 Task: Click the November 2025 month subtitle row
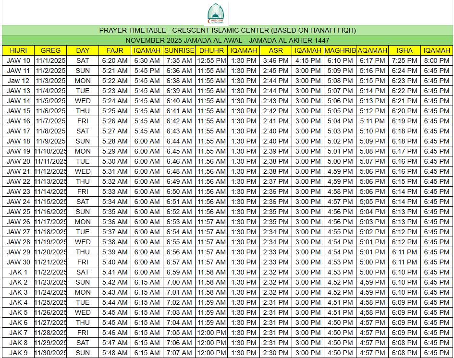[x=227, y=40]
